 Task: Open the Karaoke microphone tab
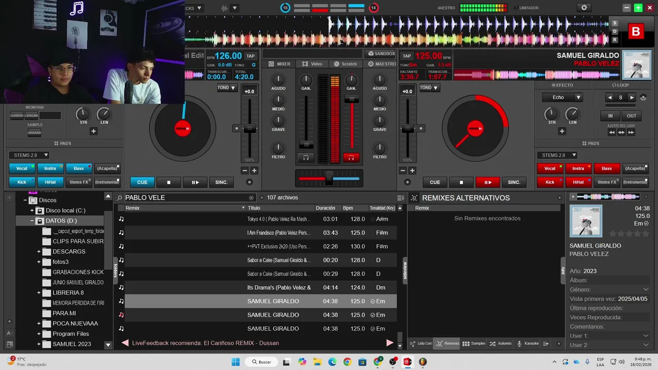528,343
